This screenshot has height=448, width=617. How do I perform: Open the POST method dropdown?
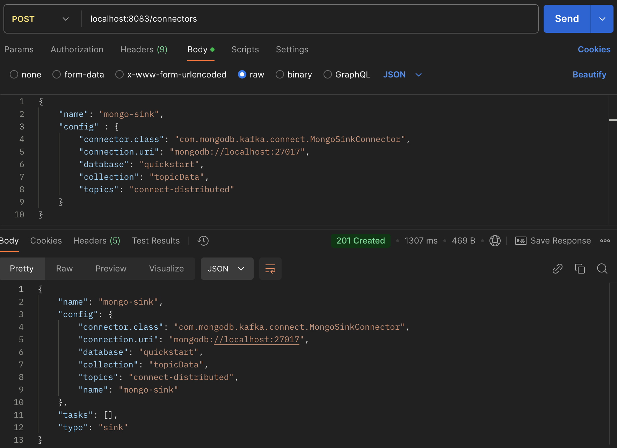click(x=40, y=19)
